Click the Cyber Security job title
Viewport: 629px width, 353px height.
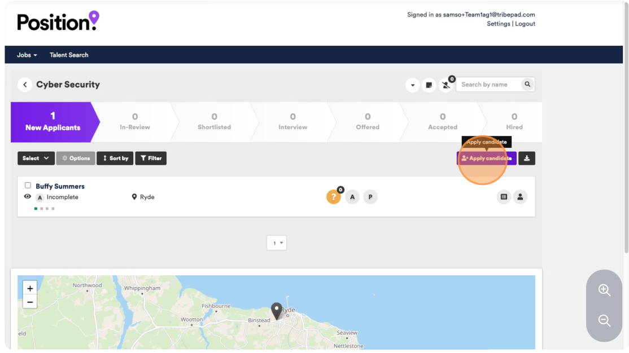(x=68, y=85)
